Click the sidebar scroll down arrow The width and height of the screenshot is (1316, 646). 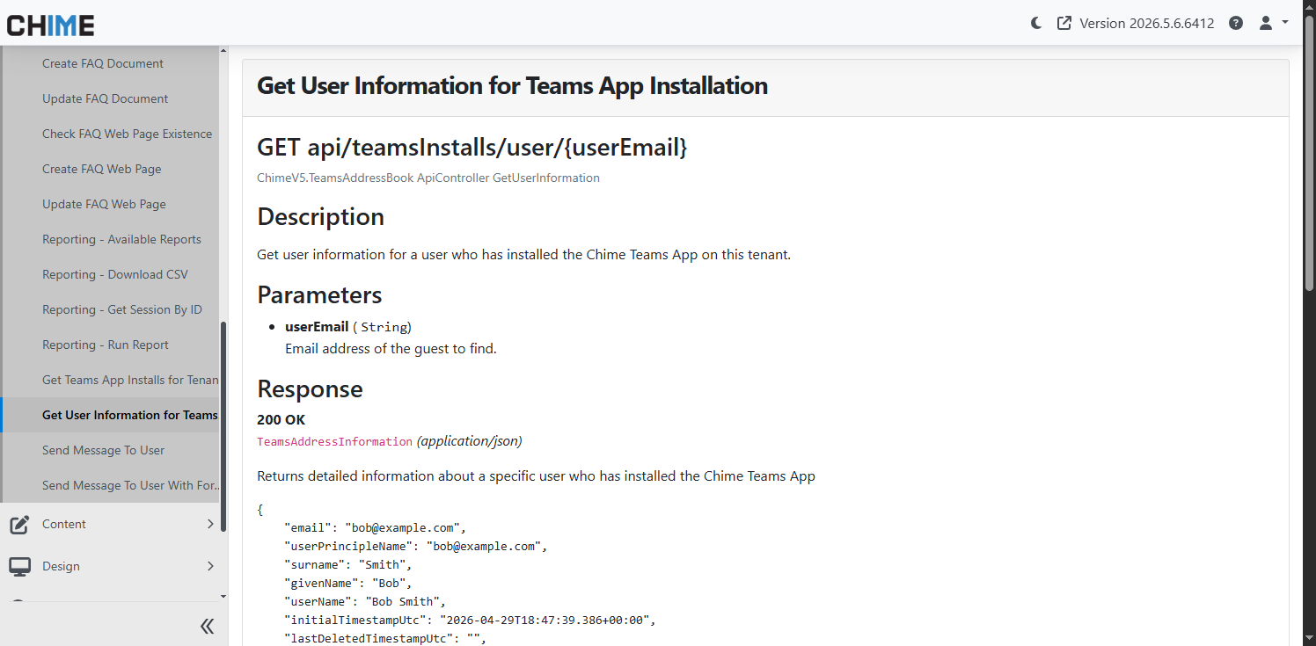(x=223, y=596)
